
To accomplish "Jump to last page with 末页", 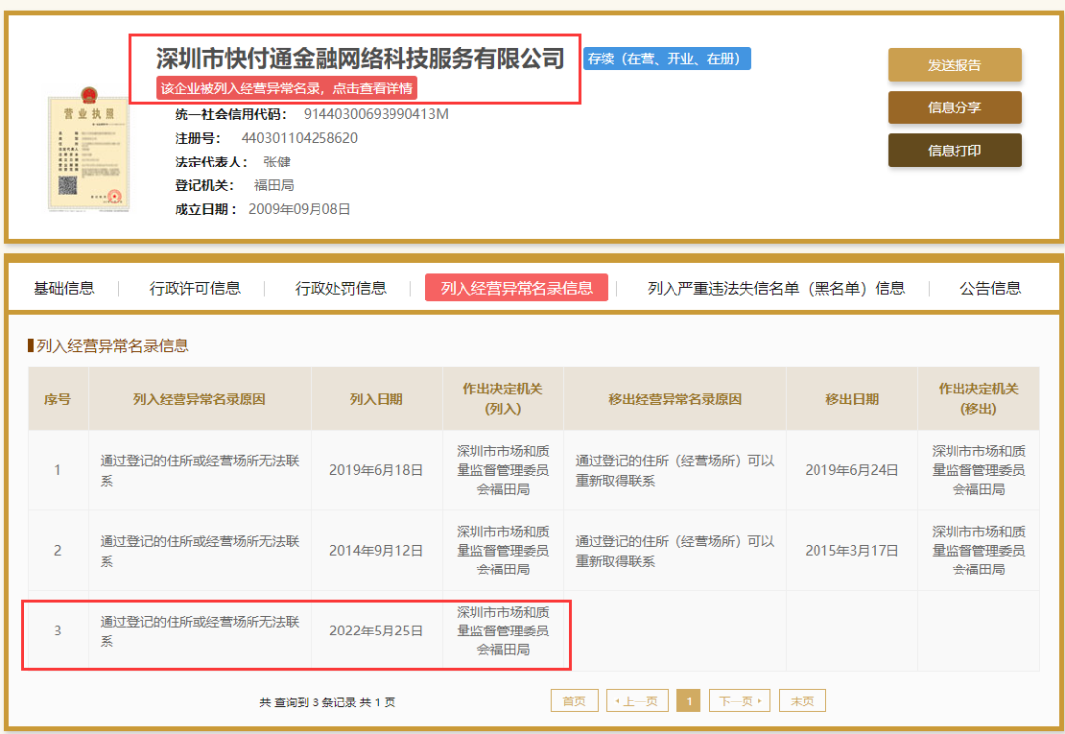I will click(802, 701).
